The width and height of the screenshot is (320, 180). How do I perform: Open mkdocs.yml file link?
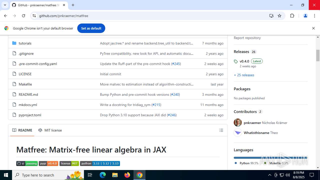click(x=28, y=105)
